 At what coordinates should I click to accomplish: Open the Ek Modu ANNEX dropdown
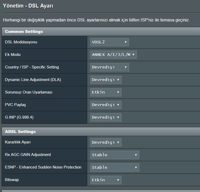(113, 55)
